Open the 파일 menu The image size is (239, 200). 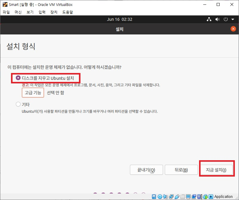coord(6,12)
